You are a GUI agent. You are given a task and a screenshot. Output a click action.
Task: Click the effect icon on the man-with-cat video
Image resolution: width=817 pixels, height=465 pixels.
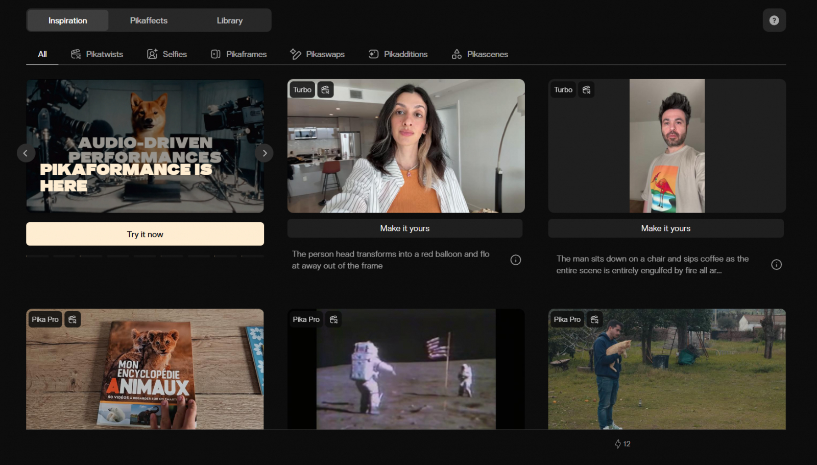594,319
